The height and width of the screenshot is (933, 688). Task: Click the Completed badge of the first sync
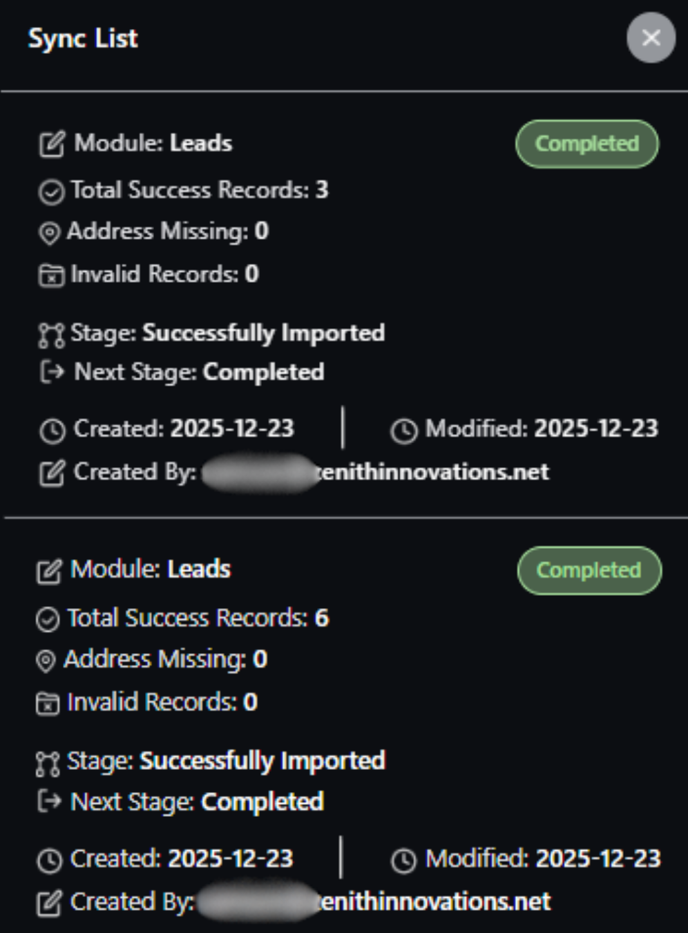coord(586,144)
